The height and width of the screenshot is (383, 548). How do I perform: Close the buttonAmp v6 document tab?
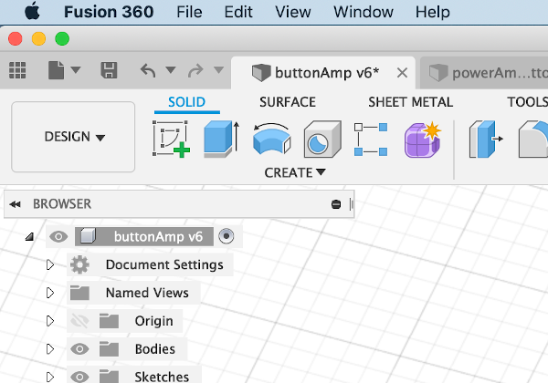point(401,72)
